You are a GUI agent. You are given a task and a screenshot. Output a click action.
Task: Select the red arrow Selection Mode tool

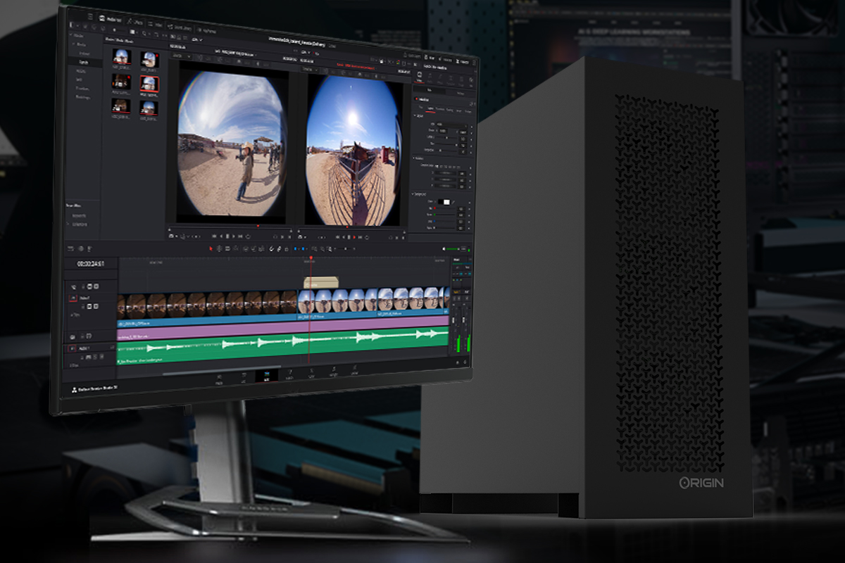pyautogui.click(x=211, y=248)
